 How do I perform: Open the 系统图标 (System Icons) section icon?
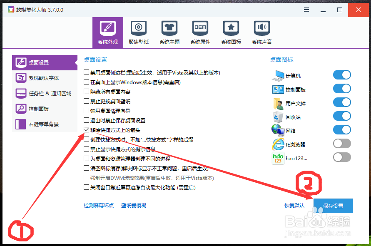click(x=231, y=28)
